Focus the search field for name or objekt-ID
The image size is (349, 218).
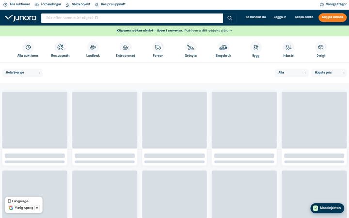tap(132, 18)
